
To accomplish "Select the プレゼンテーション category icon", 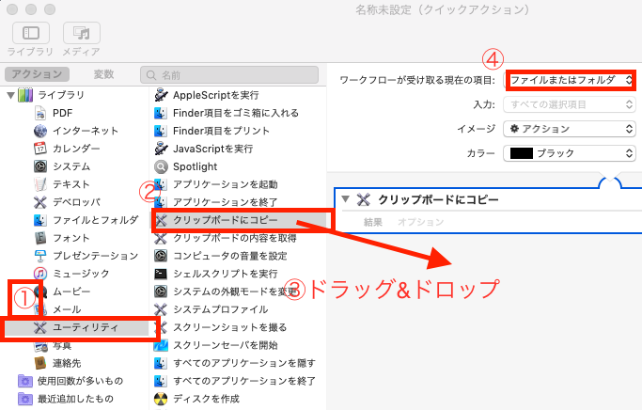I will point(40,256).
